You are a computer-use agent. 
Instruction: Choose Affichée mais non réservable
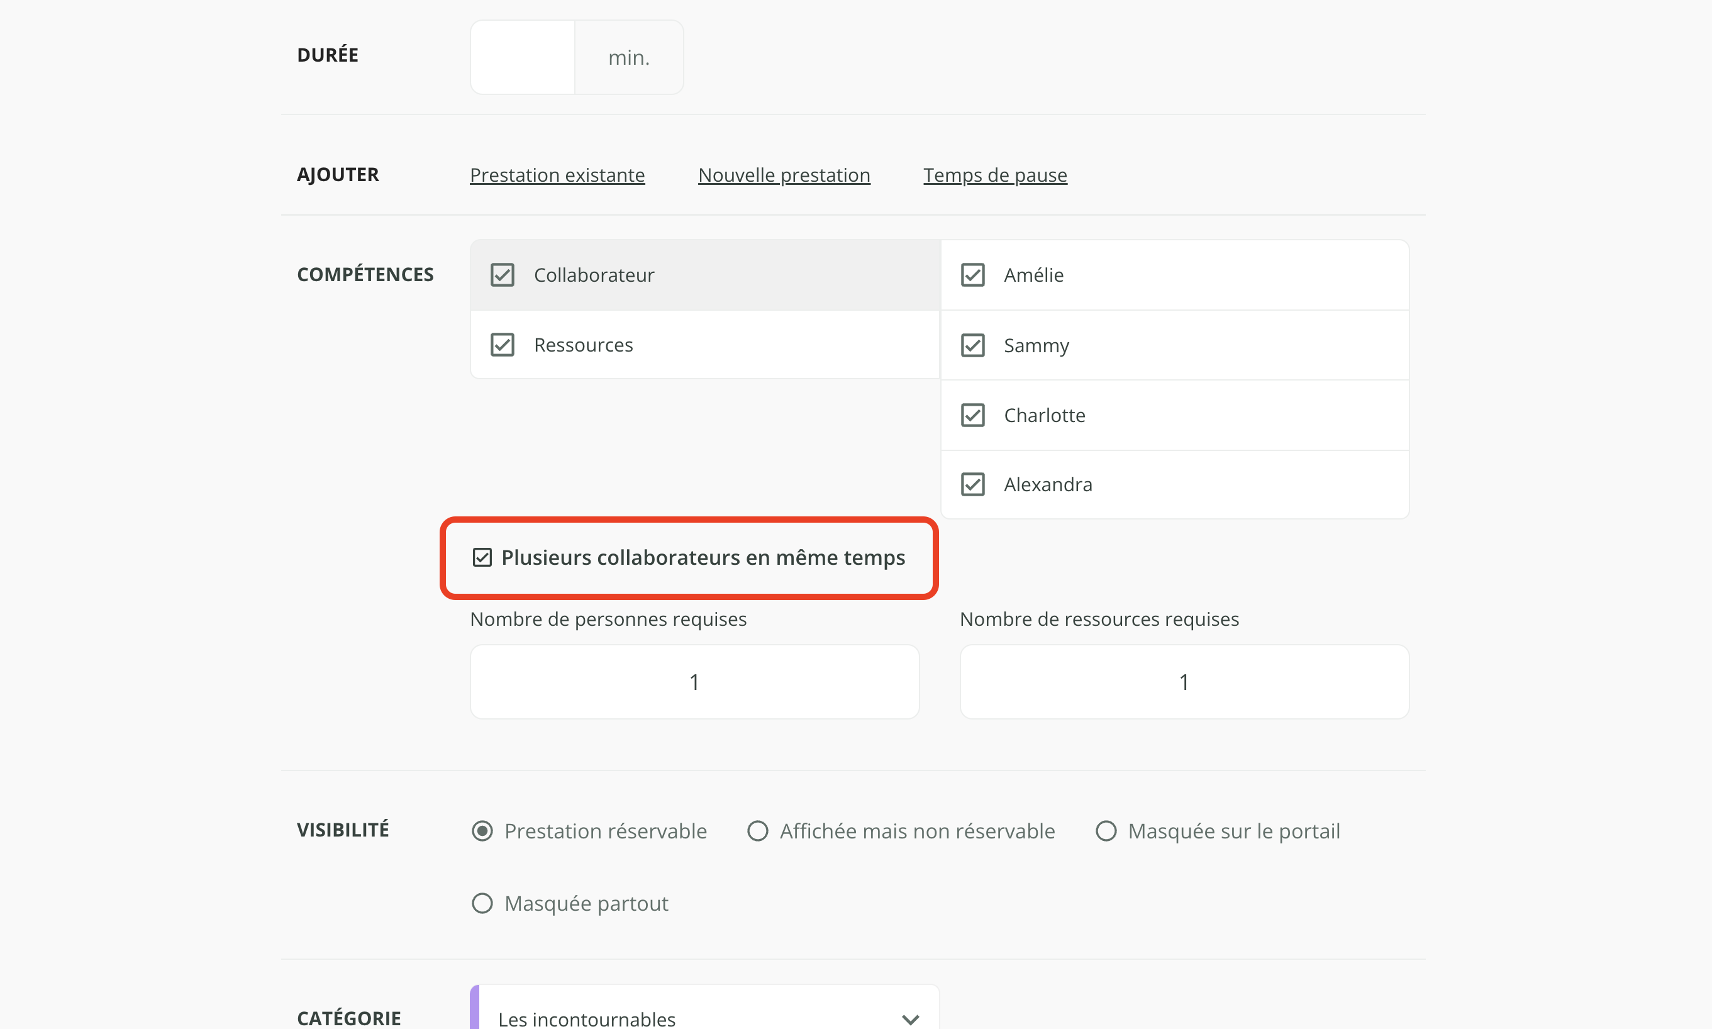coord(757,831)
